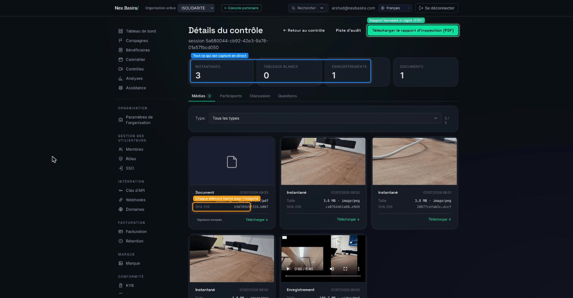Click the Rôles shield icon

(121, 159)
